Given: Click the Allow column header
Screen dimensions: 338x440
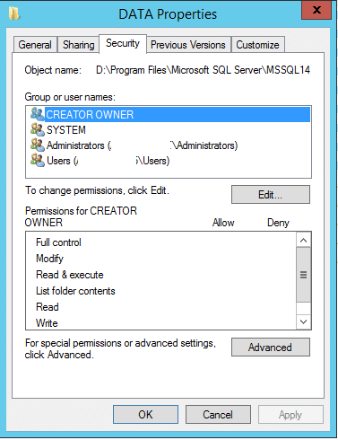Looking at the screenshot, I should pos(223,223).
